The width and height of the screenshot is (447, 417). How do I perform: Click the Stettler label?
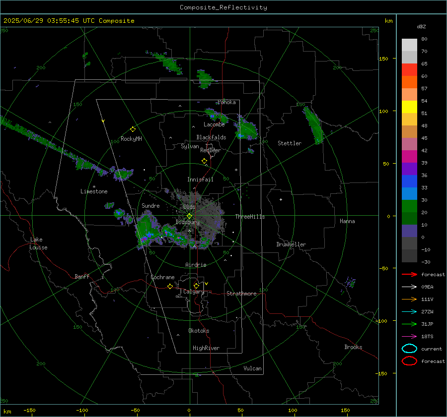coord(290,143)
